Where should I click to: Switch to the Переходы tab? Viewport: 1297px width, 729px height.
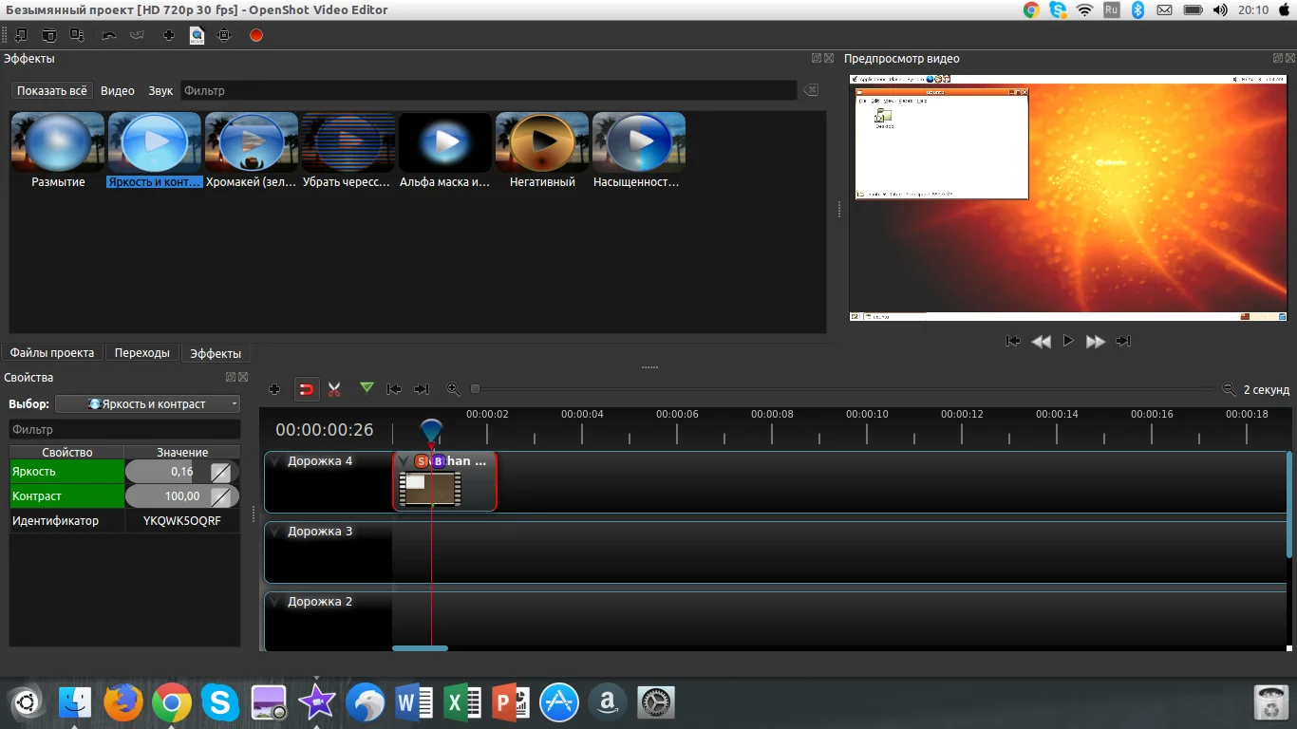click(x=141, y=353)
